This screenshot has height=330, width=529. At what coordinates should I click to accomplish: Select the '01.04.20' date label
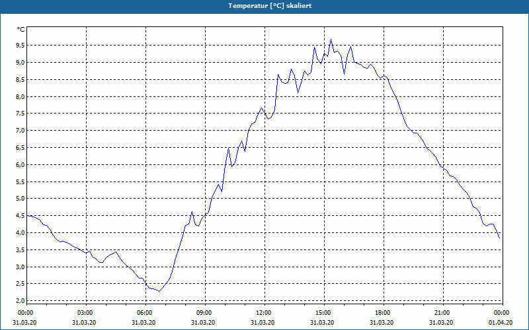coord(501,323)
